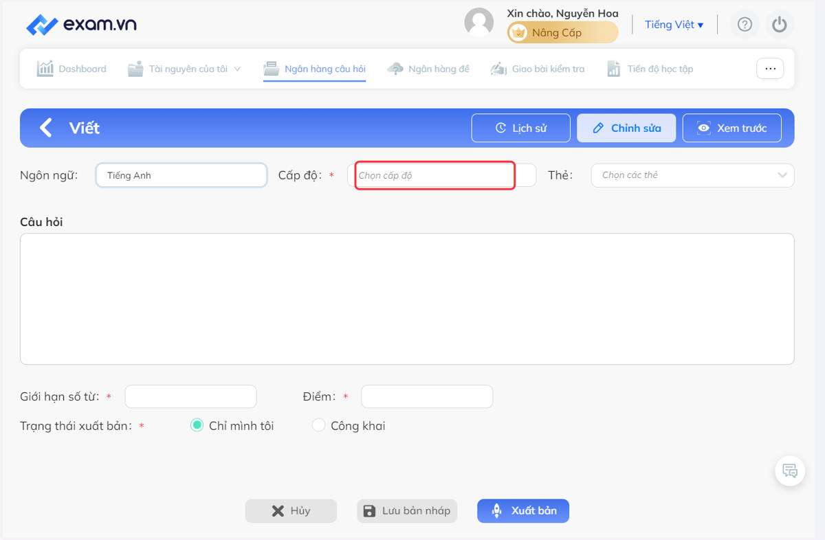Select the Chỉ mình tôi radio button
The height and width of the screenshot is (540, 825).
click(197, 425)
